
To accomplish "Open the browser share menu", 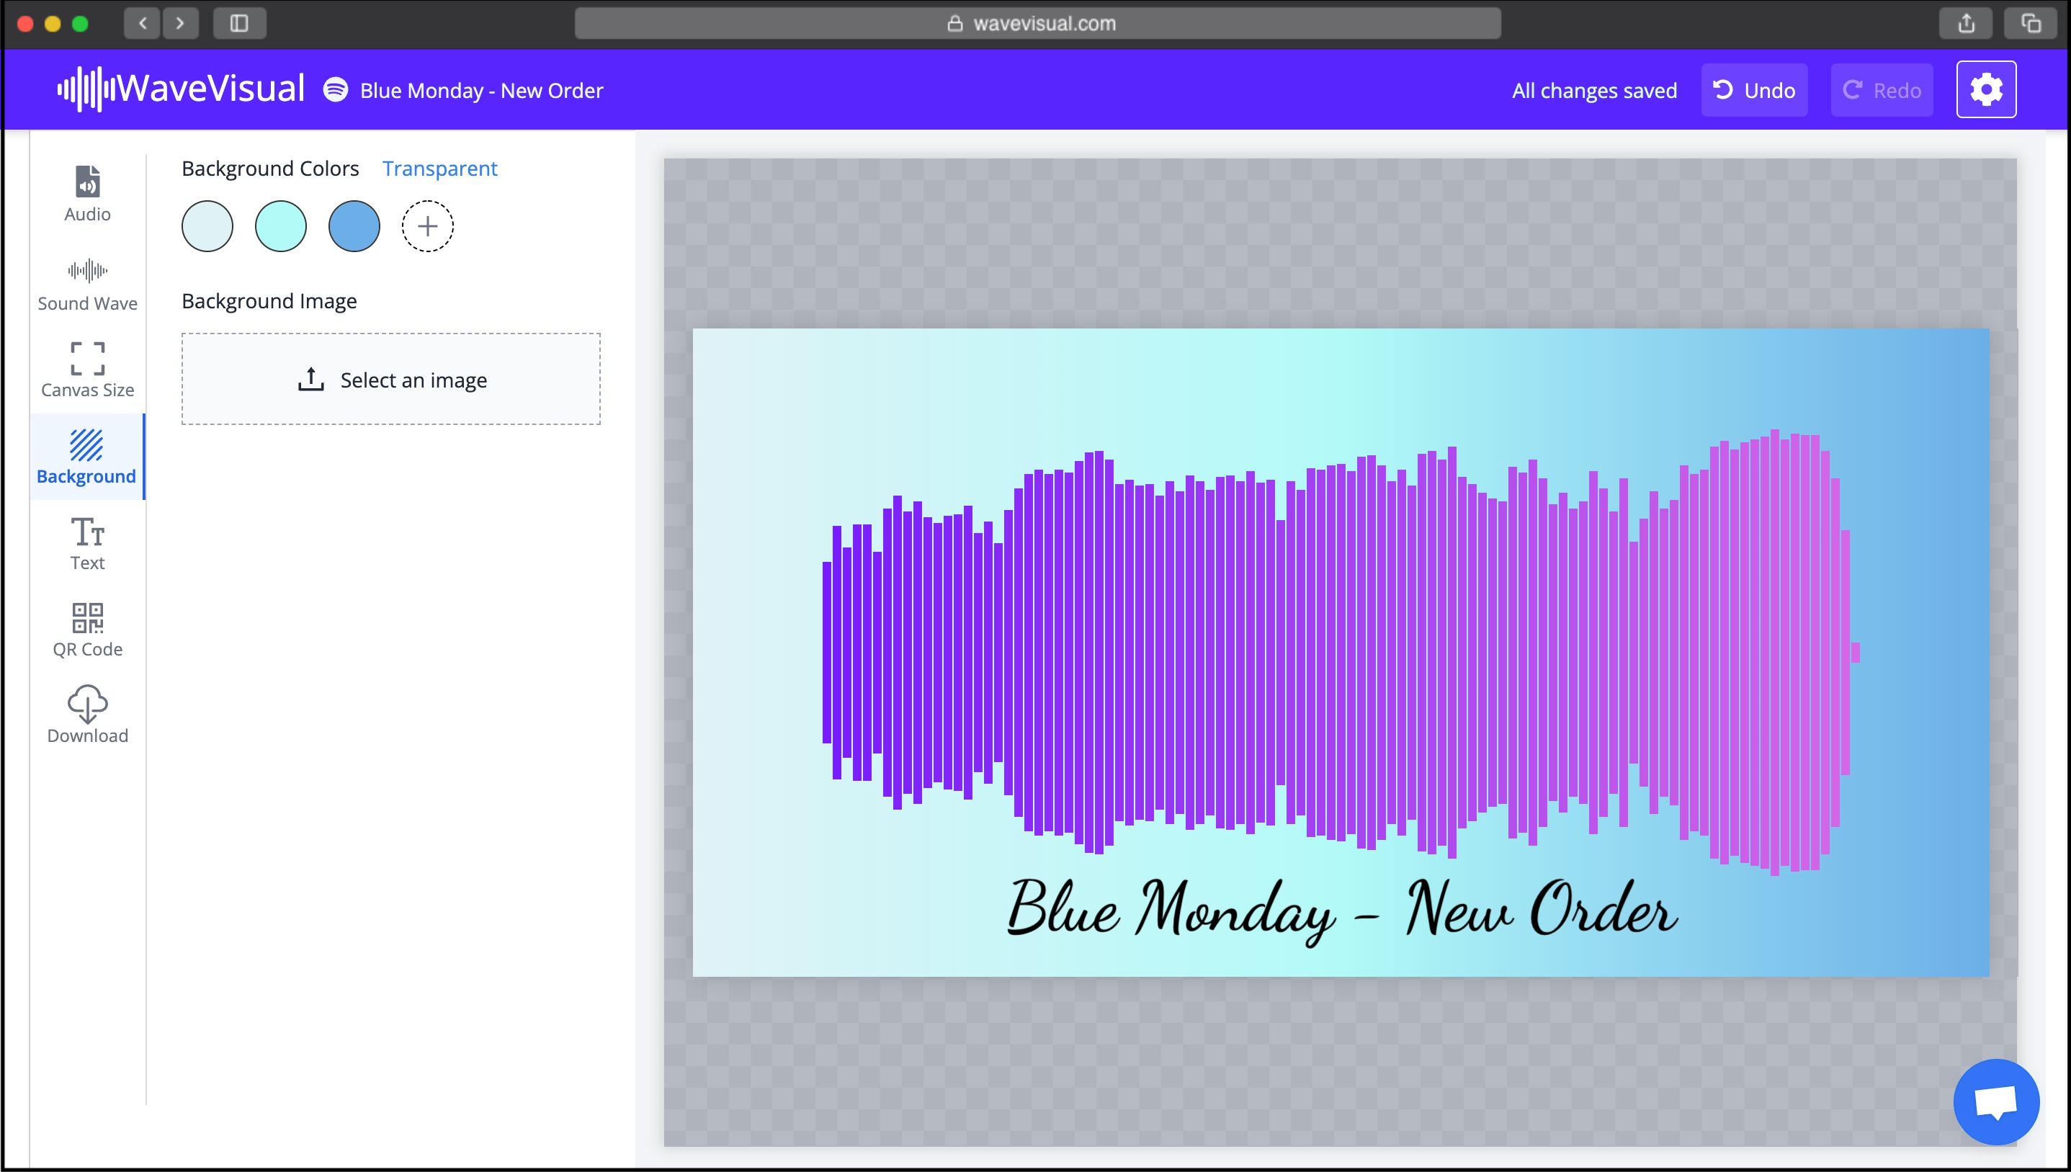I will pos(1965,22).
